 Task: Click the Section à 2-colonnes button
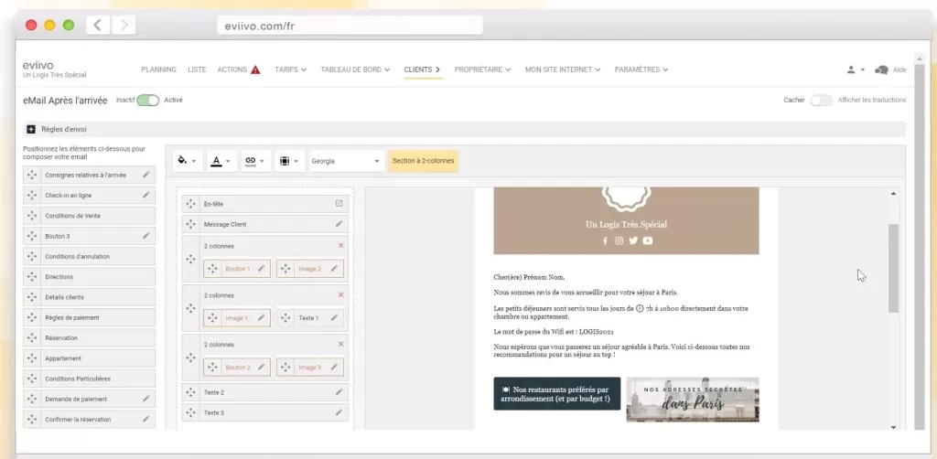(x=423, y=161)
